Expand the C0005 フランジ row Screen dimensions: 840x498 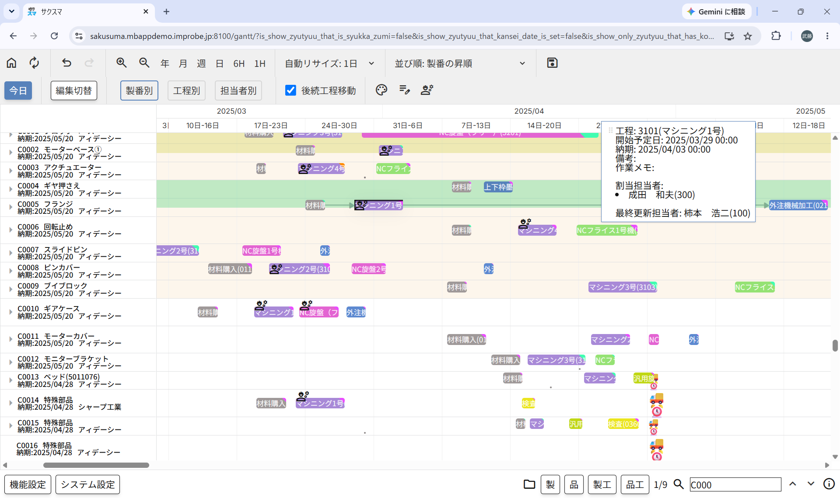coord(10,207)
